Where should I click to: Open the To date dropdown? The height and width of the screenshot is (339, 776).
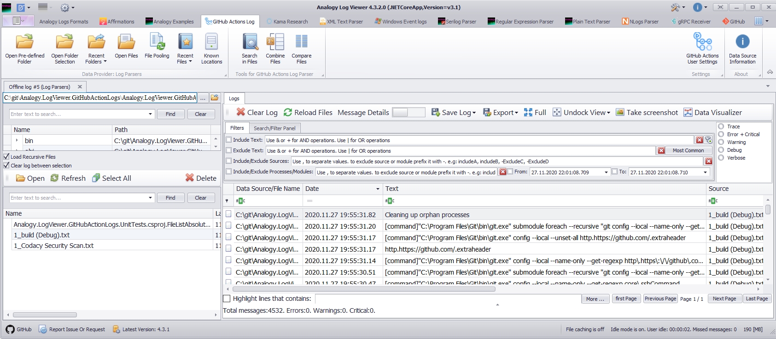tap(705, 172)
